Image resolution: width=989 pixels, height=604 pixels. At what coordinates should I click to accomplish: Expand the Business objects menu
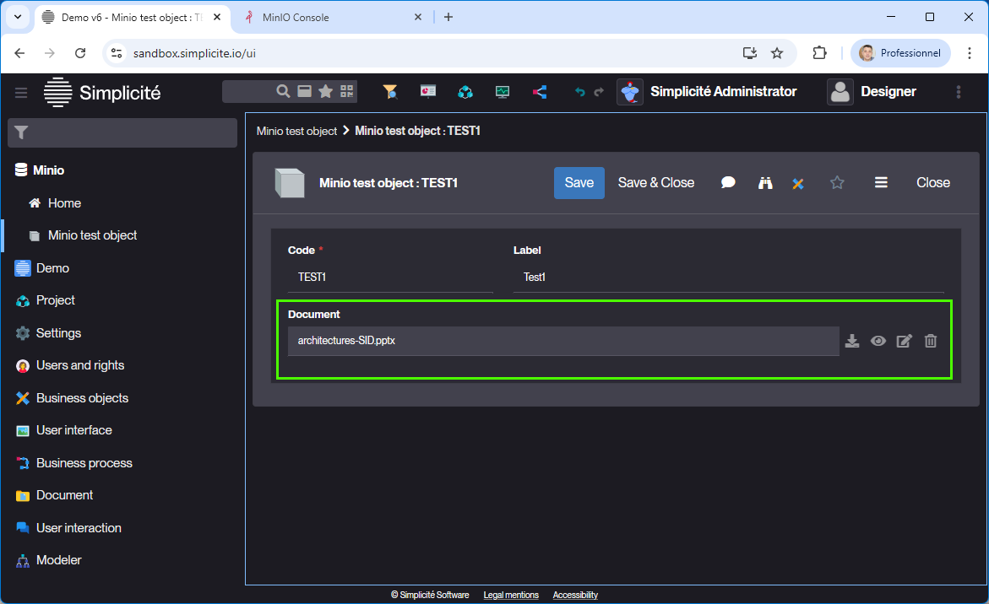[x=82, y=398]
